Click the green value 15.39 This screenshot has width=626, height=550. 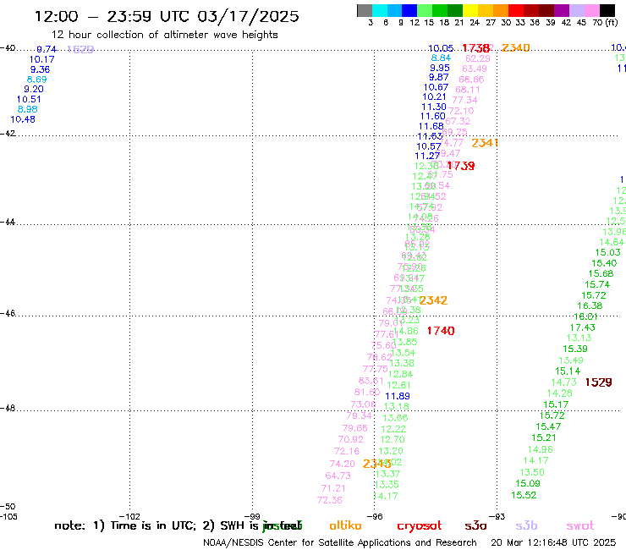tap(575, 349)
